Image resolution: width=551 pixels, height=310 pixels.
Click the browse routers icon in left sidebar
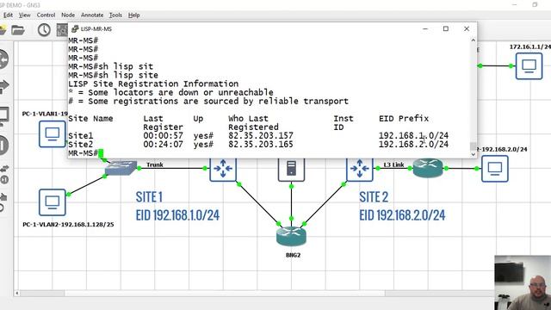3,59
